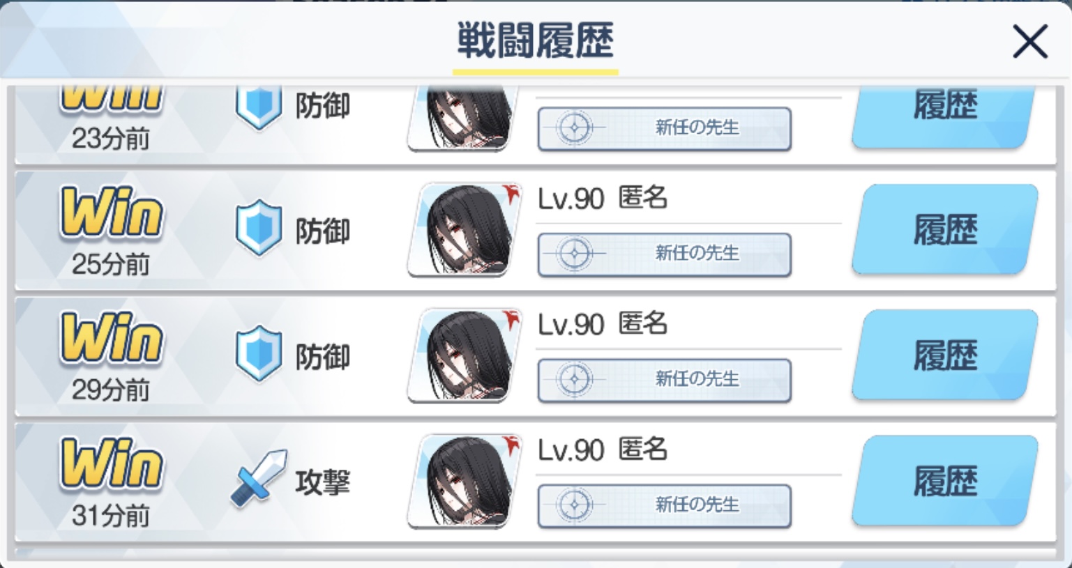
Task: Click 新任の先生 title badge in 29分前 row
Action: pyautogui.click(x=665, y=380)
